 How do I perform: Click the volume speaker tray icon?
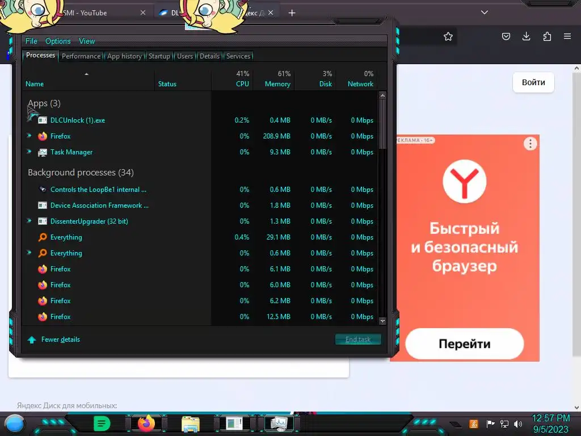(518, 424)
